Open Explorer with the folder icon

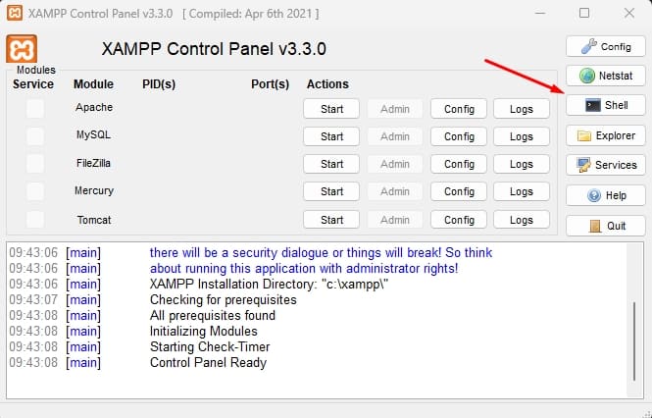point(605,135)
